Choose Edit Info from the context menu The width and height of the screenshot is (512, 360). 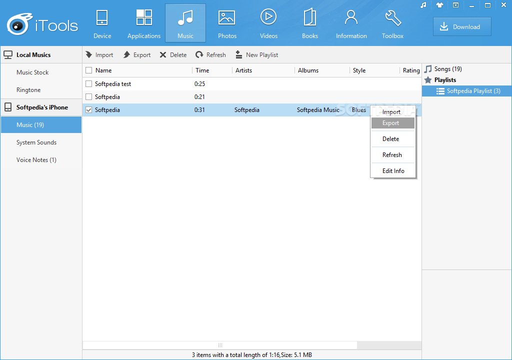coord(393,171)
